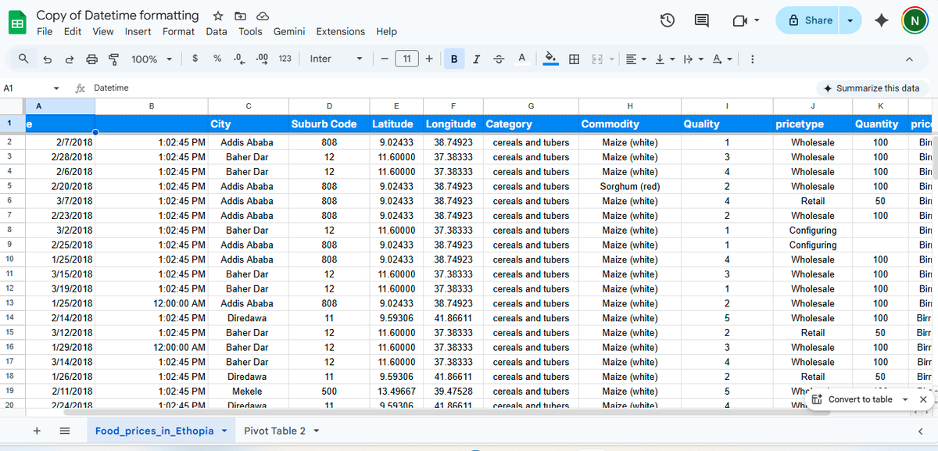Expand Pivot Table 2 tab arrow
This screenshot has height=451, width=938.
pos(317,431)
